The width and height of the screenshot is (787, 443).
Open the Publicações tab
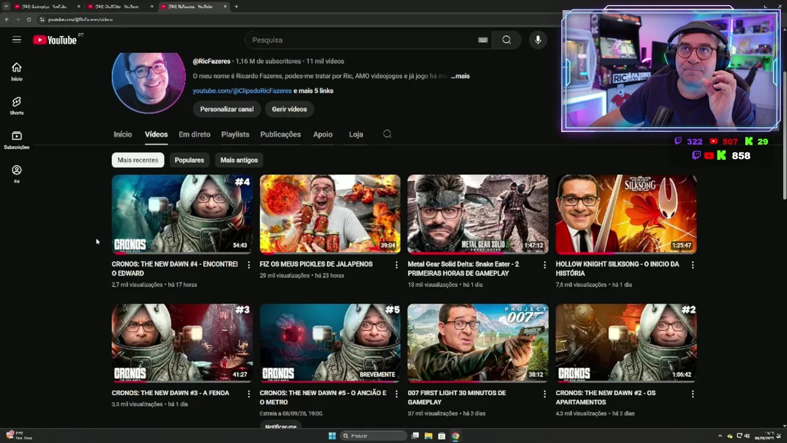click(280, 134)
